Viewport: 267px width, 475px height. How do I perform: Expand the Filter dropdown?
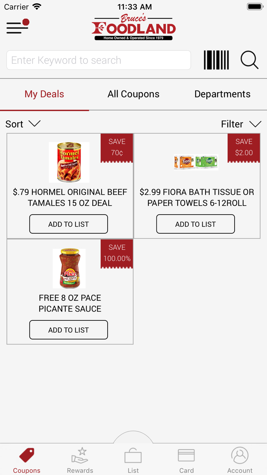pyautogui.click(x=241, y=124)
